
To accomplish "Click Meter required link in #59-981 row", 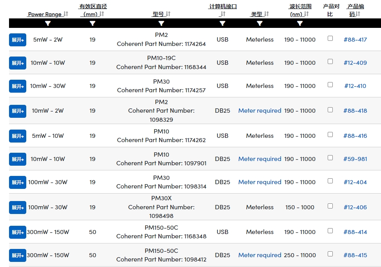I will coord(259,159).
